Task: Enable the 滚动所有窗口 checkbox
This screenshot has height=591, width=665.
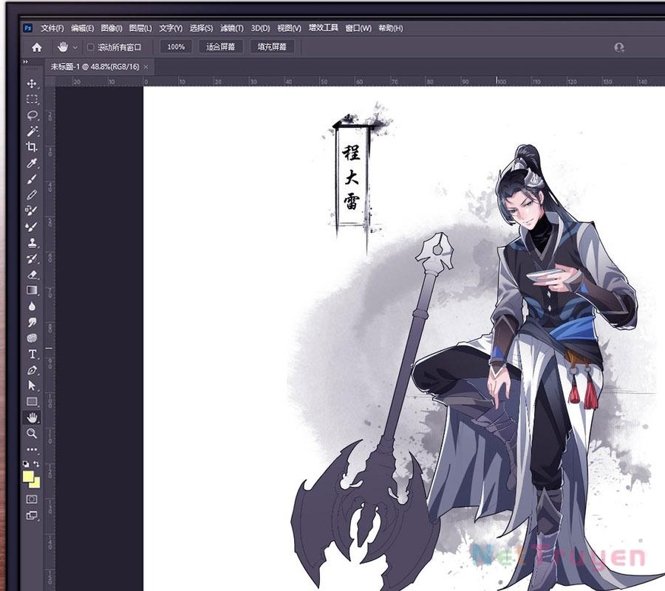Action: tap(91, 47)
